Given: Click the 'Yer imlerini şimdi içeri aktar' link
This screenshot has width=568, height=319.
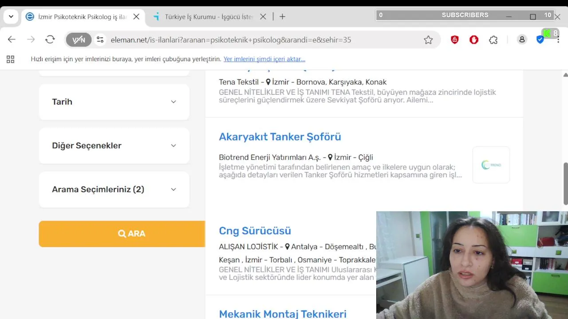Looking at the screenshot, I should pyautogui.click(x=264, y=59).
